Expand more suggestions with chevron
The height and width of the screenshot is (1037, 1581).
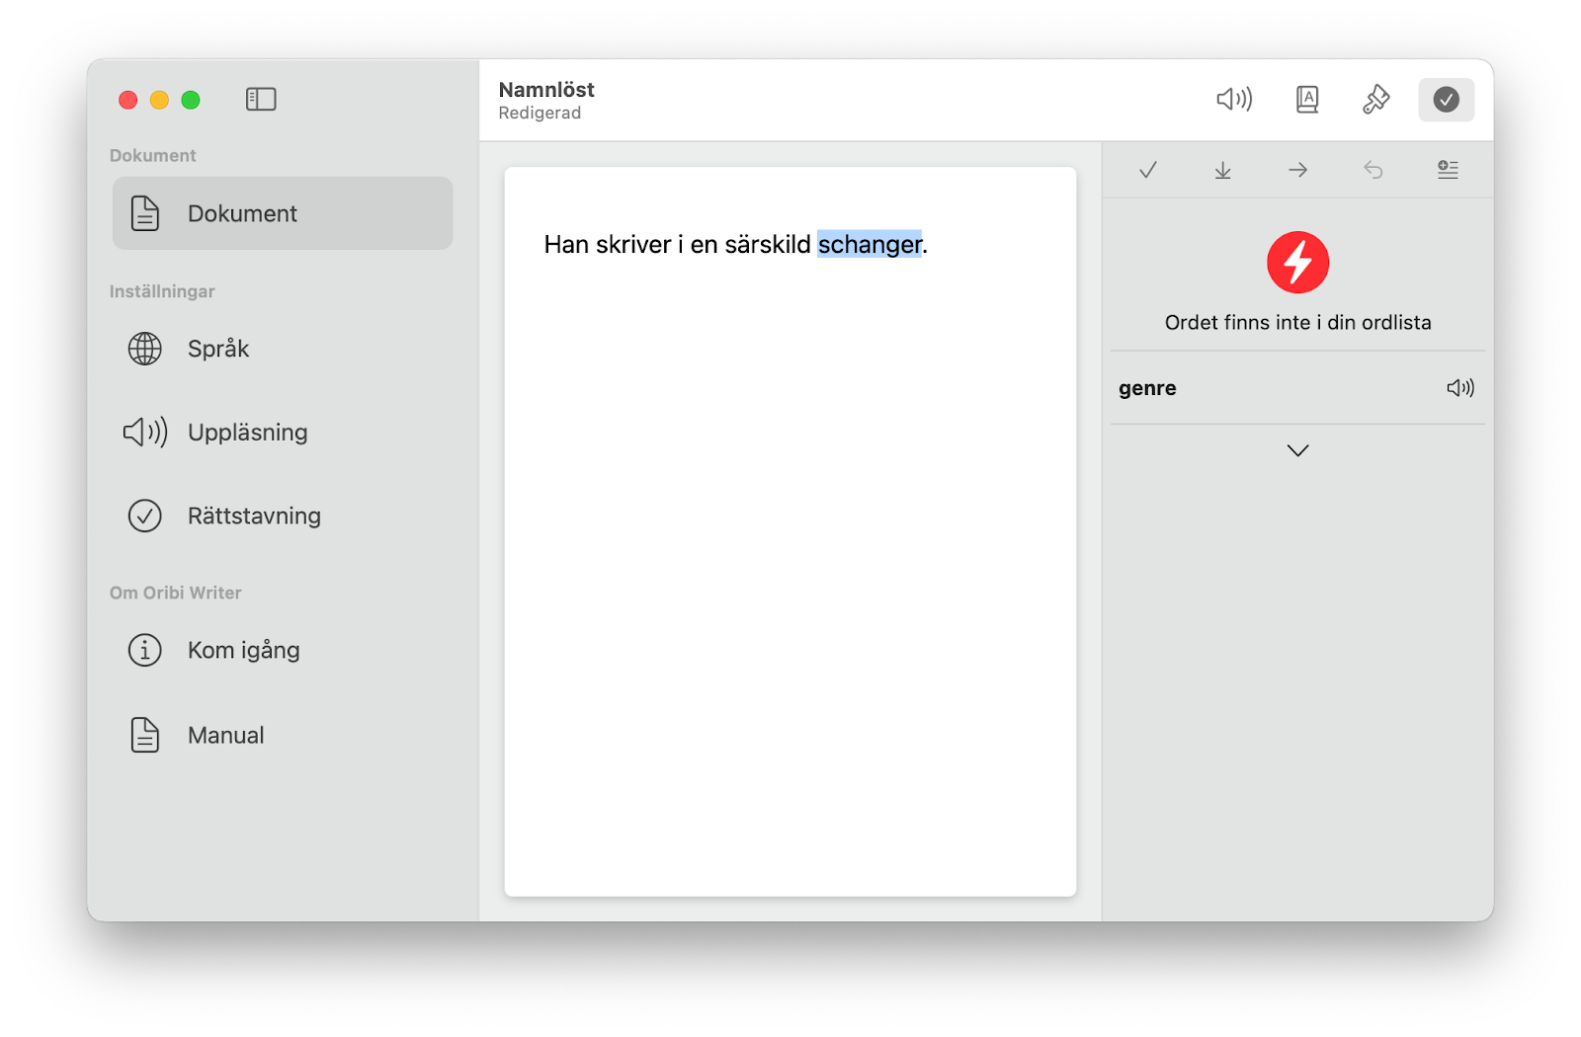(x=1297, y=450)
